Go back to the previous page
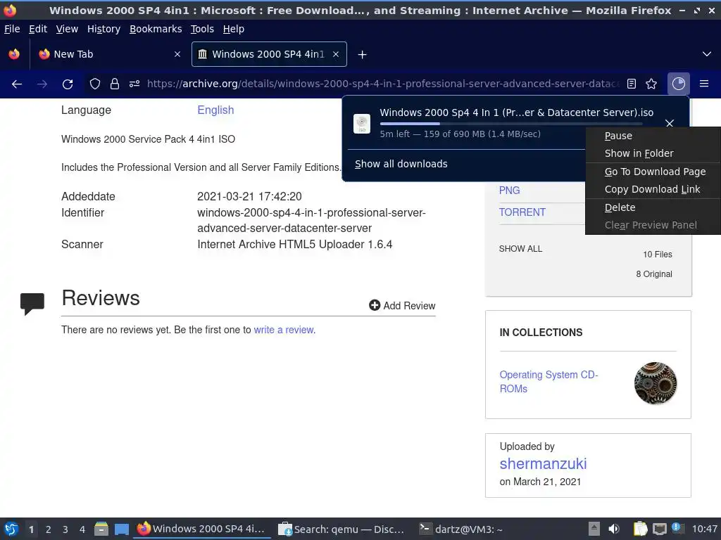The width and height of the screenshot is (721, 540). [x=17, y=84]
